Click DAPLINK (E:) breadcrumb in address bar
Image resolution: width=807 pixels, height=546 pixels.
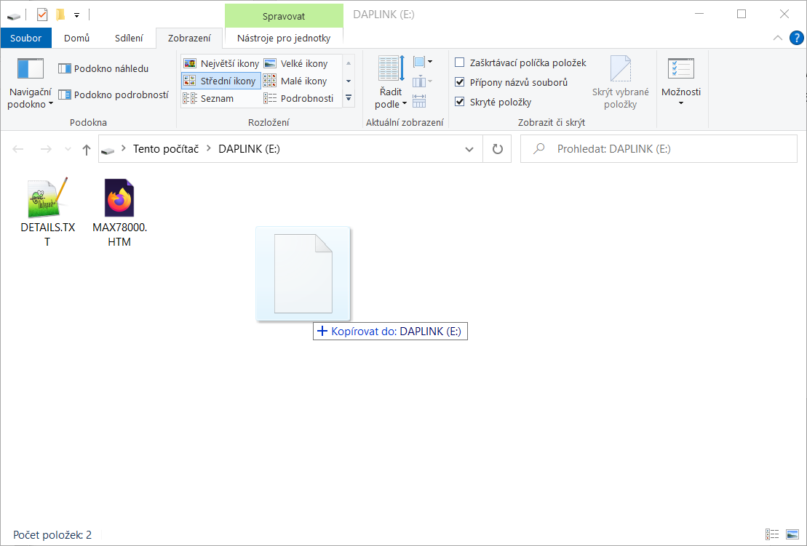point(249,149)
